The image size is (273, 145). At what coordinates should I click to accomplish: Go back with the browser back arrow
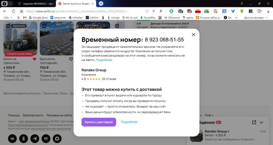[x=5, y=11]
